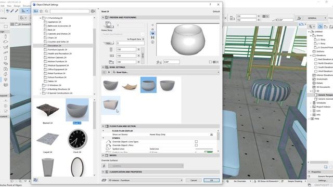Click the Simple Shading option in status bar
This screenshot has height=187, width=333.
pyautogui.click(x=295, y=181)
